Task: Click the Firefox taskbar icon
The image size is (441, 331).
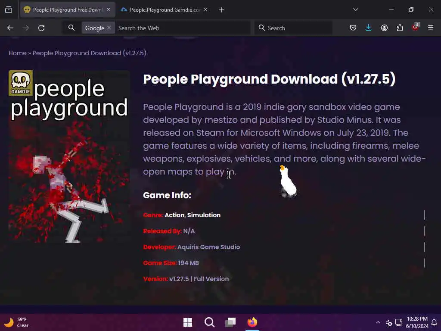Action: click(x=252, y=322)
